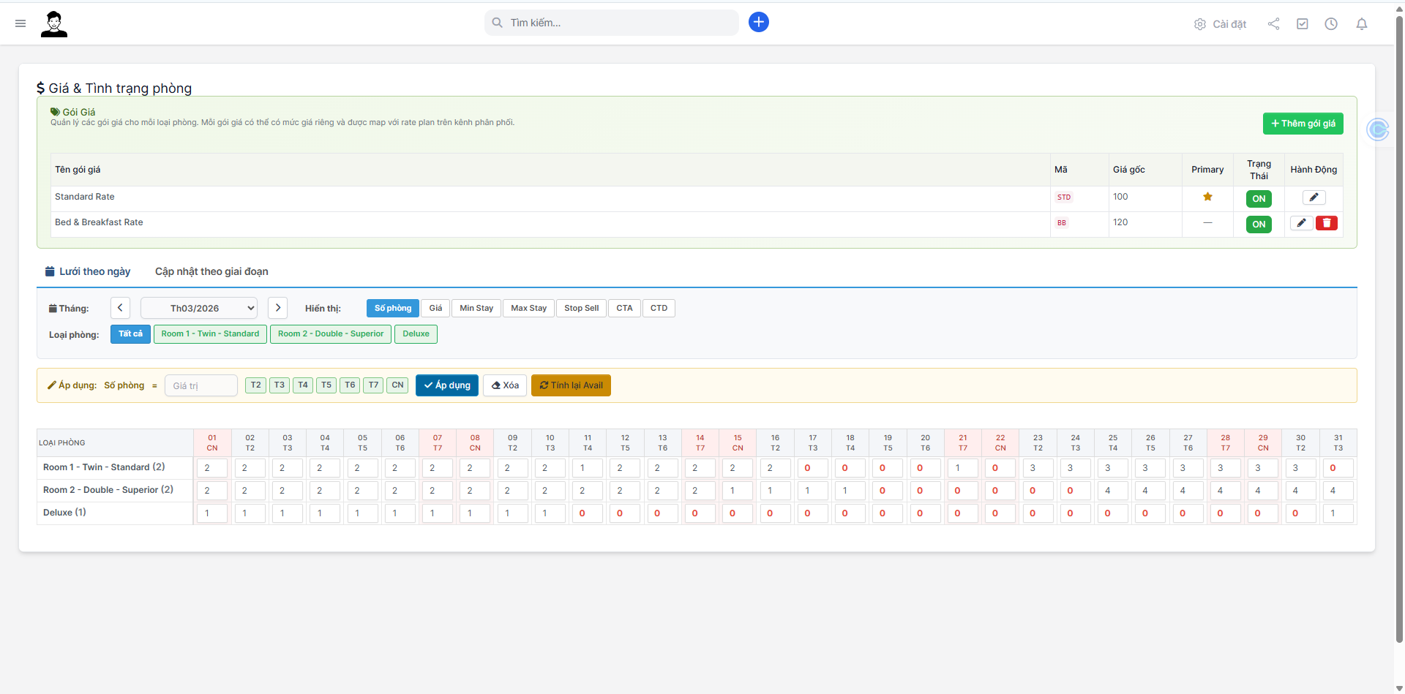Switch to the Cập nhật theo giai đoạn tab
The image size is (1405, 694).
211,271
